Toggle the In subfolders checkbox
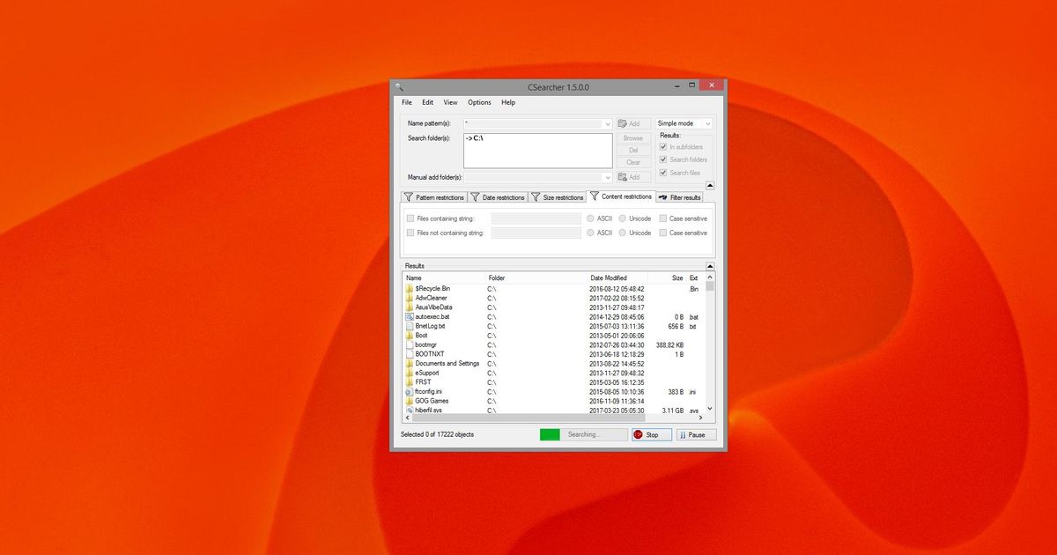Viewport: 1057px width, 555px height. coord(663,146)
